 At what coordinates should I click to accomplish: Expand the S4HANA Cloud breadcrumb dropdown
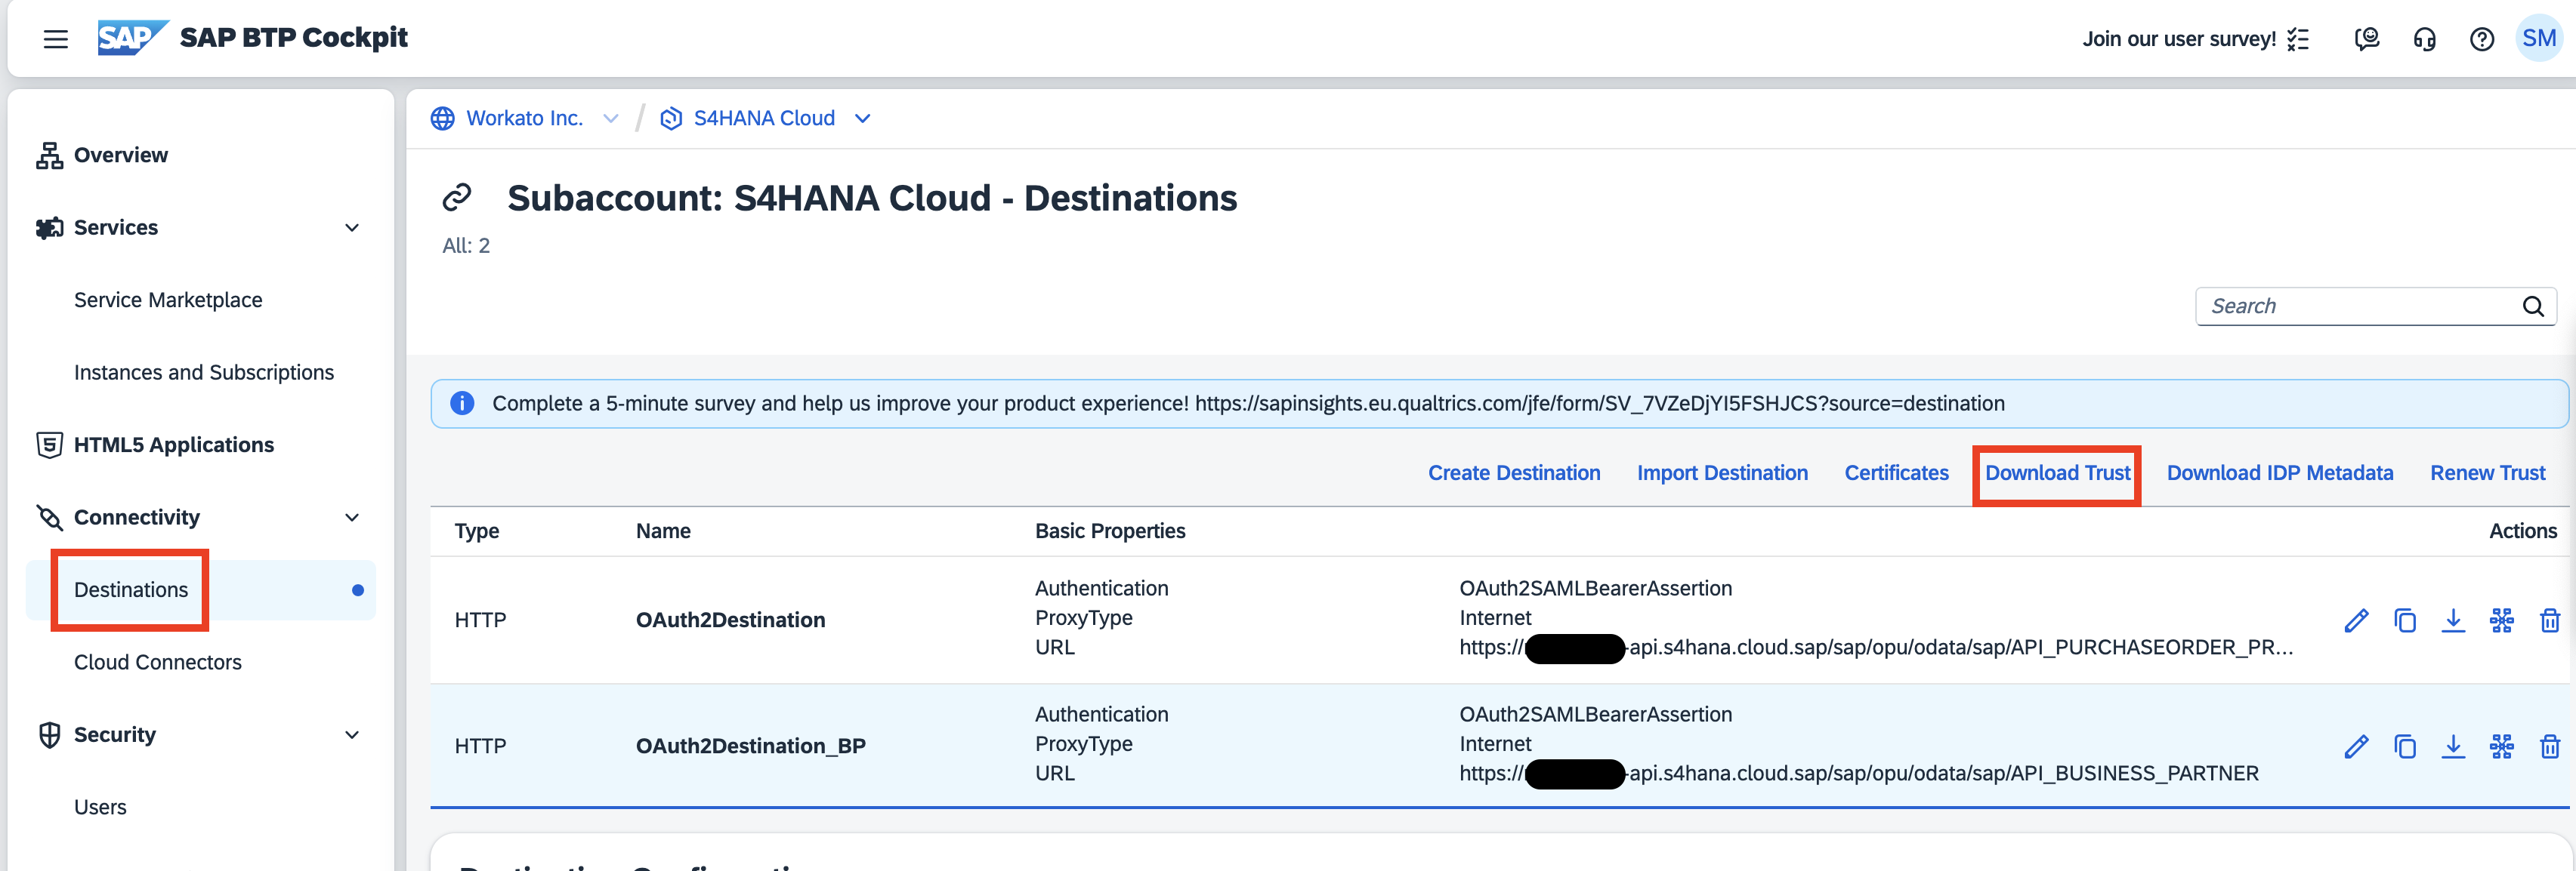pyautogui.click(x=862, y=118)
